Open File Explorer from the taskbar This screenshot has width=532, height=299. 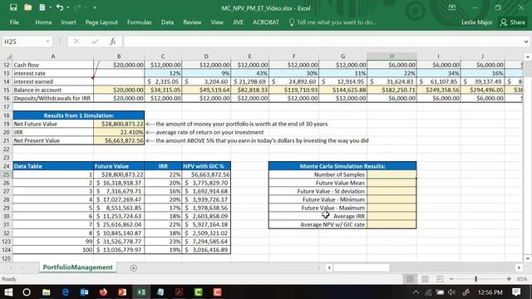(47, 292)
